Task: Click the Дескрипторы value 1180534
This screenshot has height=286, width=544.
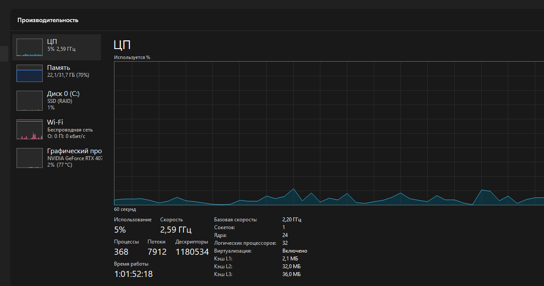Action: (x=192, y=252)
